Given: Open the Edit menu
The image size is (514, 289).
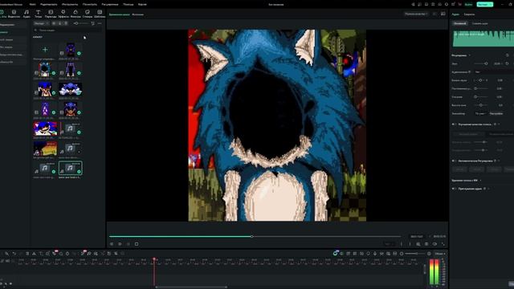Looking at the screenshot, I should [x=48, y=4].
